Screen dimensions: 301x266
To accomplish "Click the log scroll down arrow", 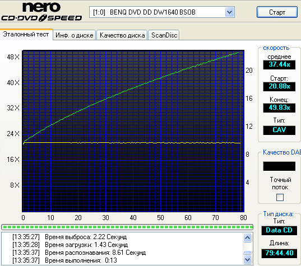I will pyautogui.click(x=247, y=260).
